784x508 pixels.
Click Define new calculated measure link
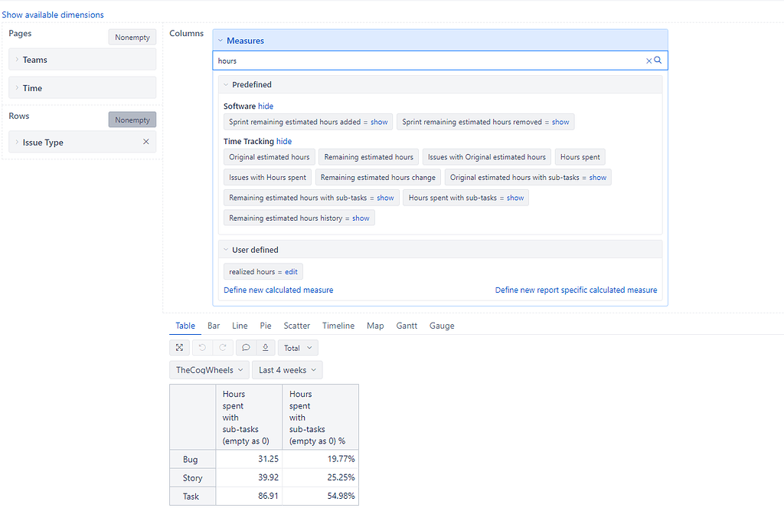click(x=278, y=290)
